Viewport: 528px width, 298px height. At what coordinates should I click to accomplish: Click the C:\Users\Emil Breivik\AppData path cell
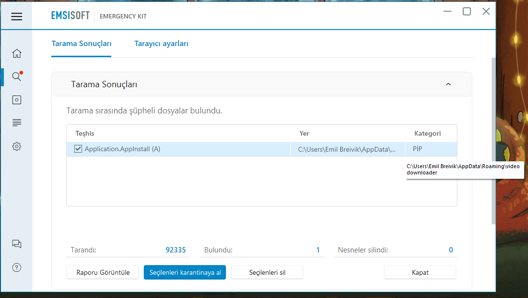(x=347, y=149)
